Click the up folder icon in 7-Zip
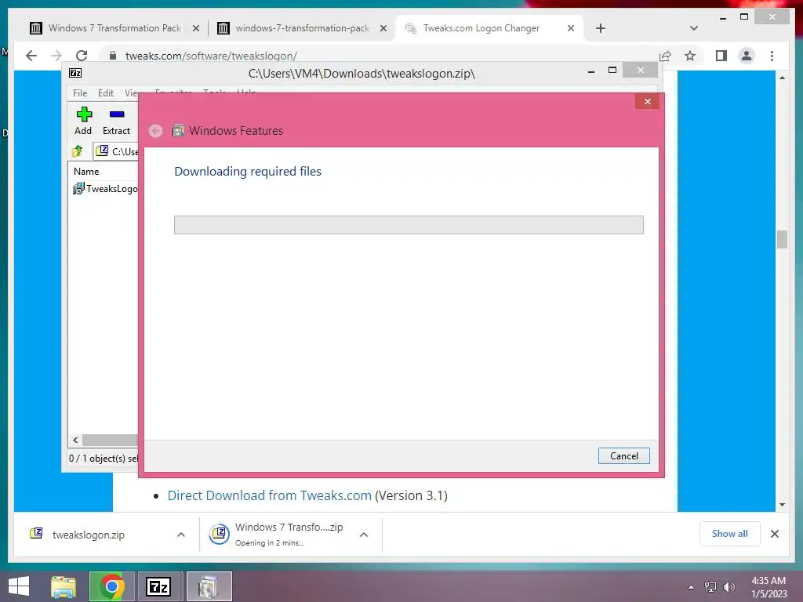This screenshot has height=602, width=803. coord(78,151)
